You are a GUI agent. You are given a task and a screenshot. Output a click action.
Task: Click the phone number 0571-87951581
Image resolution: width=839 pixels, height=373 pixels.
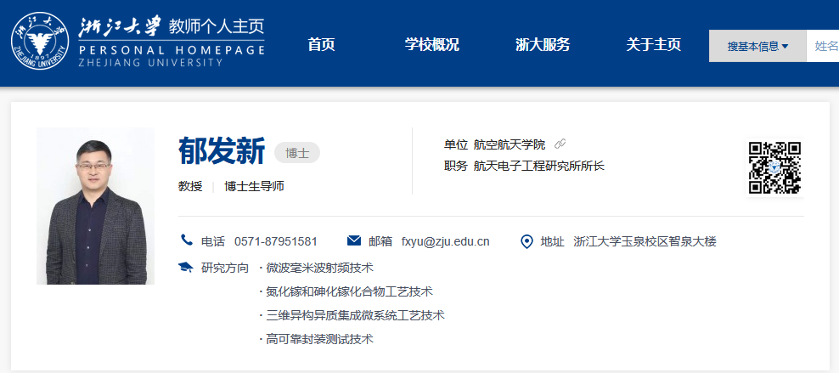[x=276, y=241]
